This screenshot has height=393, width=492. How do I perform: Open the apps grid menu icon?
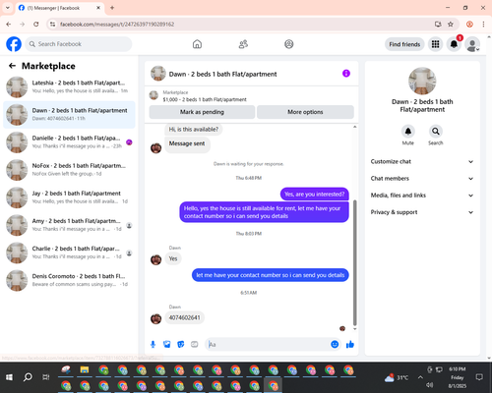pos(435,44)
